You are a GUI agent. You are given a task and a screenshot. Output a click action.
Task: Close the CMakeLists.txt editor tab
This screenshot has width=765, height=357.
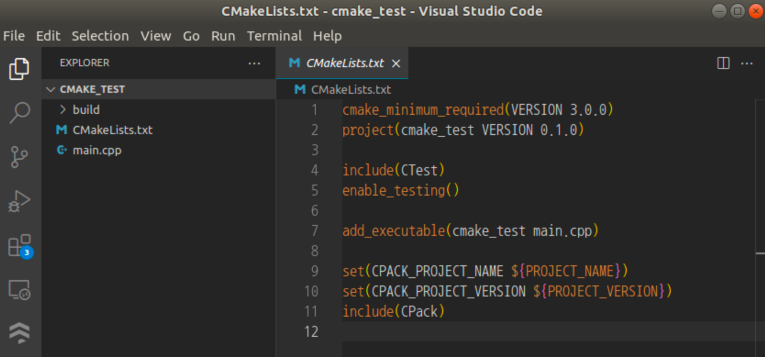396,63
